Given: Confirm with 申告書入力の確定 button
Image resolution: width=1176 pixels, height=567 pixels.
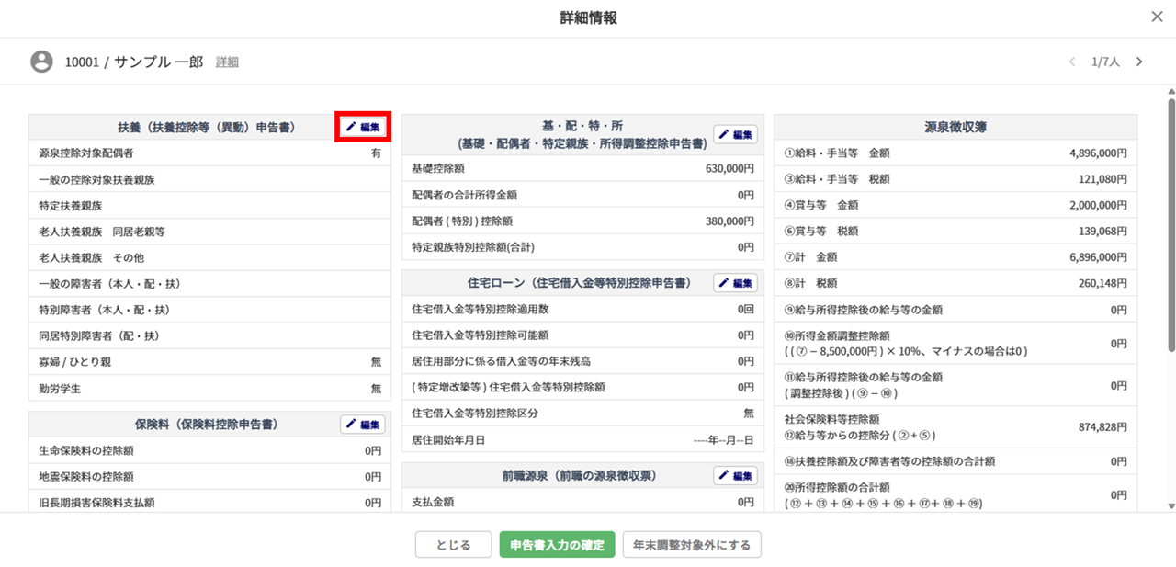Looking at the screenshot, I should [x=558, y=545].
